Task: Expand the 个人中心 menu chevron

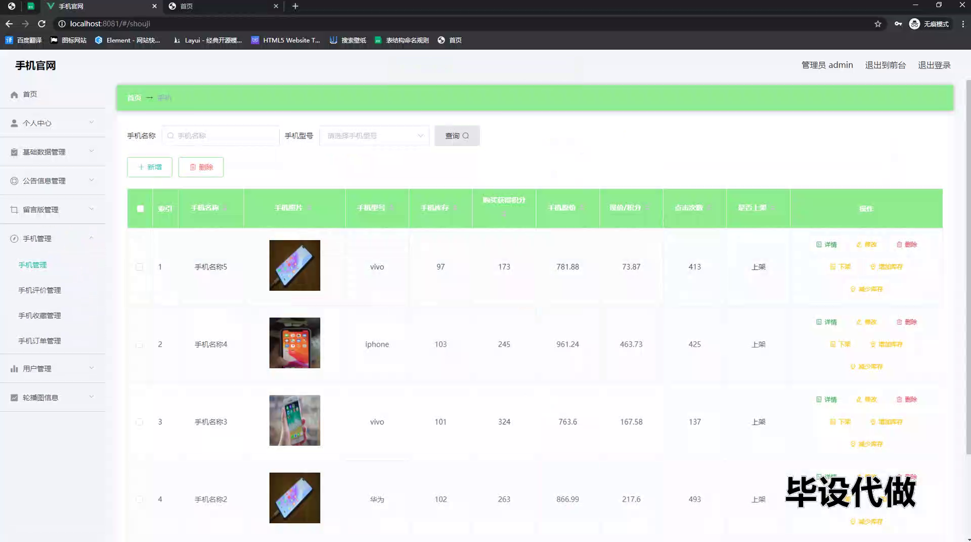Action: 92,122
